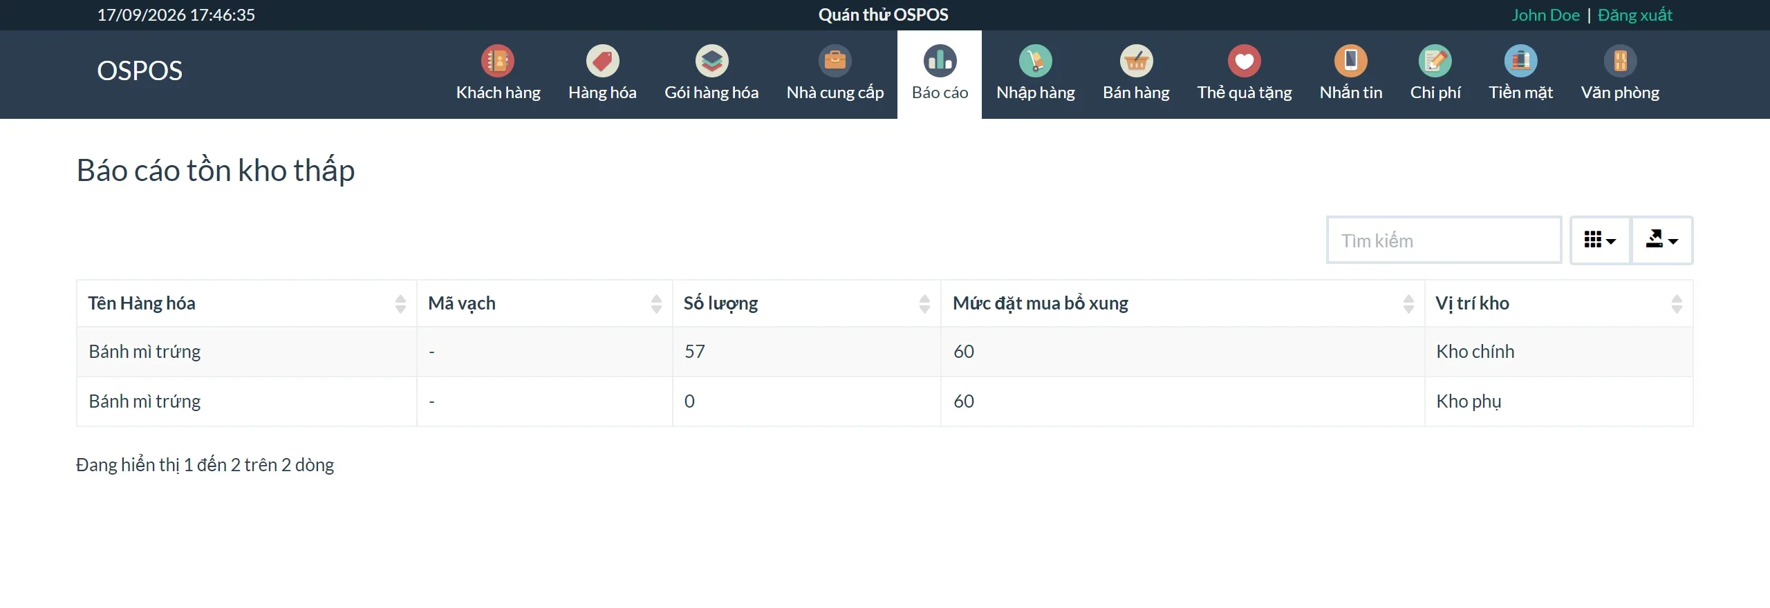Click the Kho phụ location cell
The width and height of the screenshot is (1770, 608).
[x=1558, y=401]
